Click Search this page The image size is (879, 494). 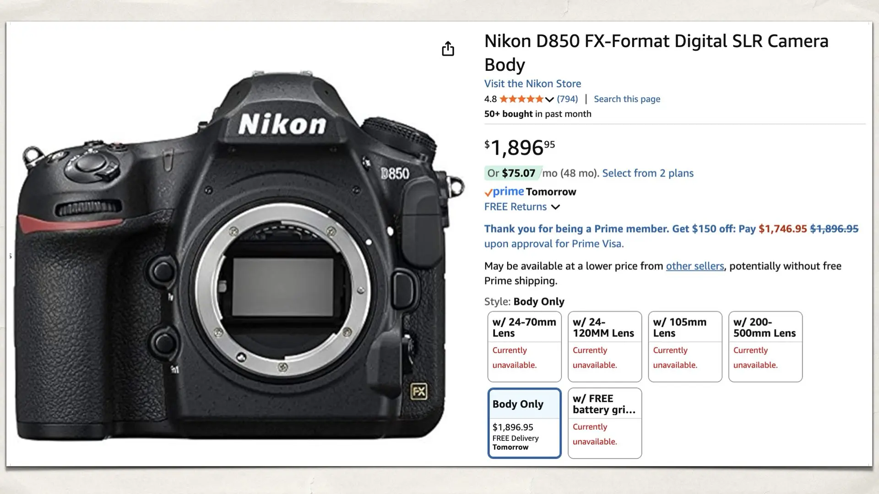coord(627,99)
